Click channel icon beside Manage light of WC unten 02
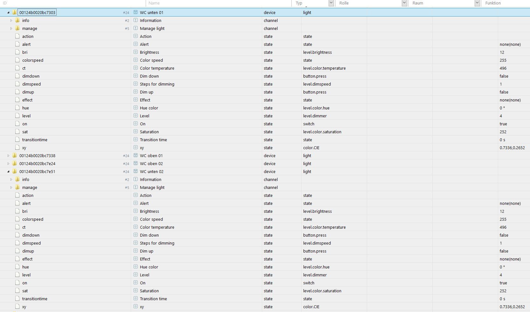 click(136, 187)
